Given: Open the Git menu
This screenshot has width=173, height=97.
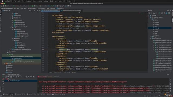Looking at the screenshot, I should click(x=64, y=1).
